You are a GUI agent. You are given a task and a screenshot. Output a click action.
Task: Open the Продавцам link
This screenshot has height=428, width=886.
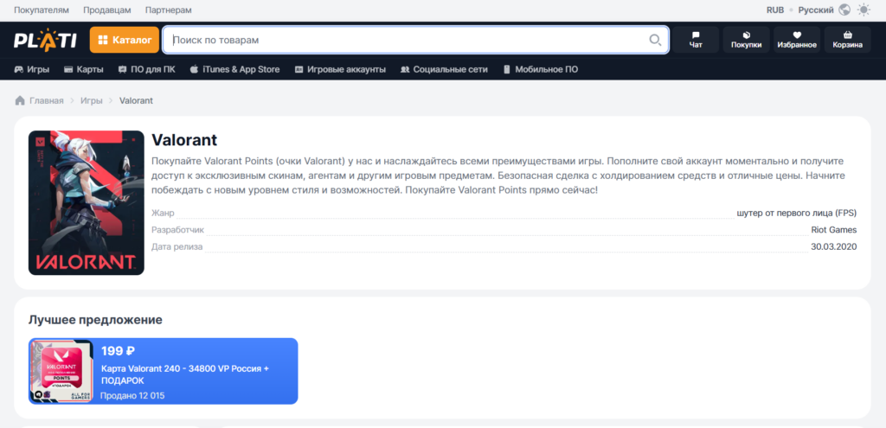pos(106,10)
